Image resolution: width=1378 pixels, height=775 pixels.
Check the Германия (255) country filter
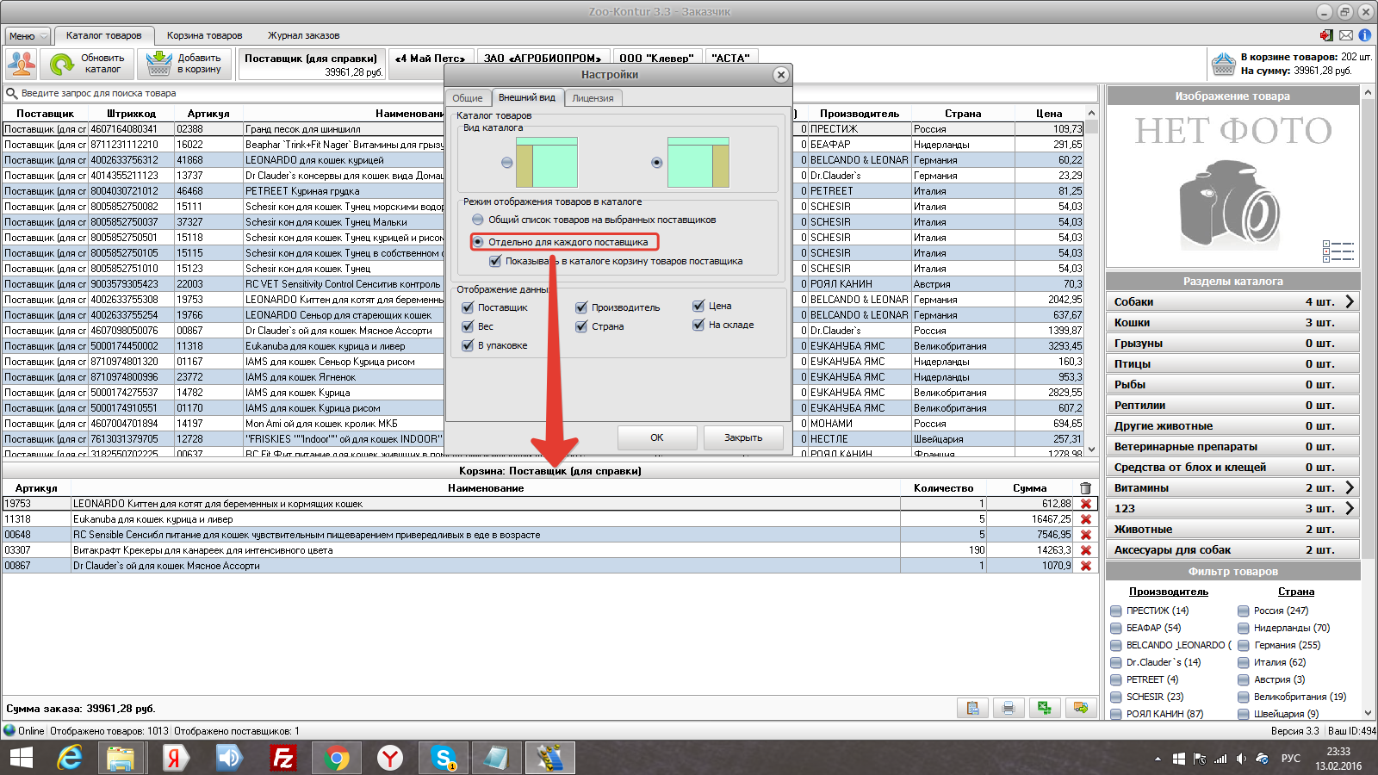pos(1244,645)
